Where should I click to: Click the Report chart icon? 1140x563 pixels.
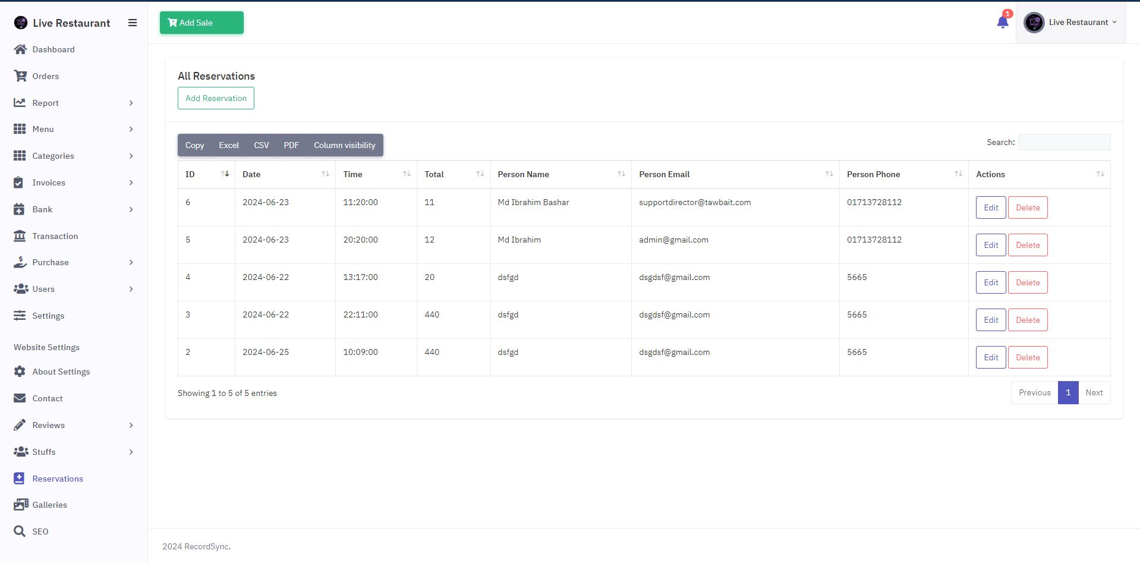point(20,103)
